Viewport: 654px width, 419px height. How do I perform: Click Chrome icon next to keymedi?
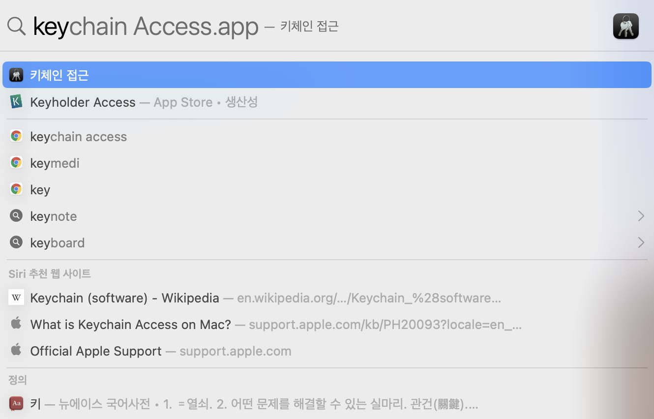coord(16,163)
